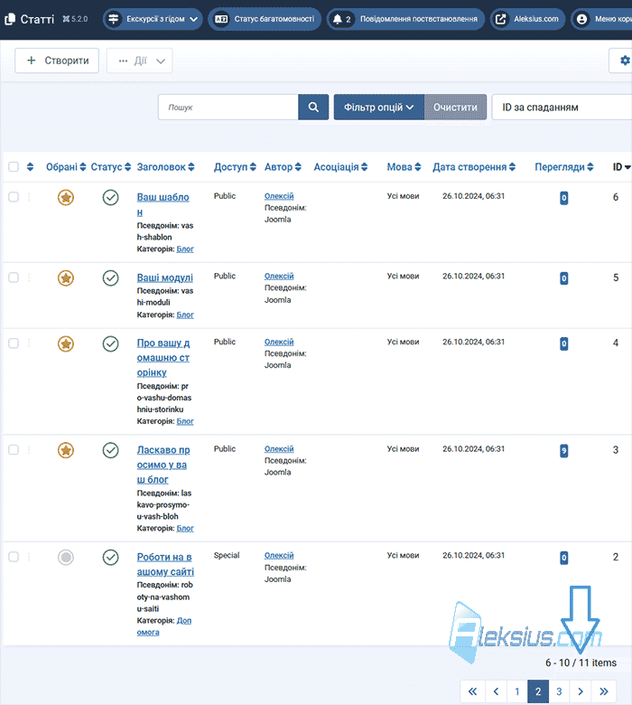Screen dimensions: 632x705
Task: Jump to last page double-arrow
Action: 604,691
